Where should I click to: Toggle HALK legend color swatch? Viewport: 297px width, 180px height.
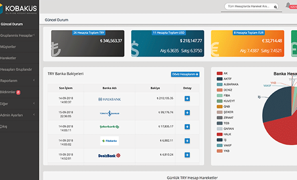coord(220,134)
